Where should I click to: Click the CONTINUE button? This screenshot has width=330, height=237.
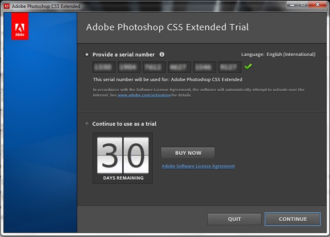click(x=293, y=219)
